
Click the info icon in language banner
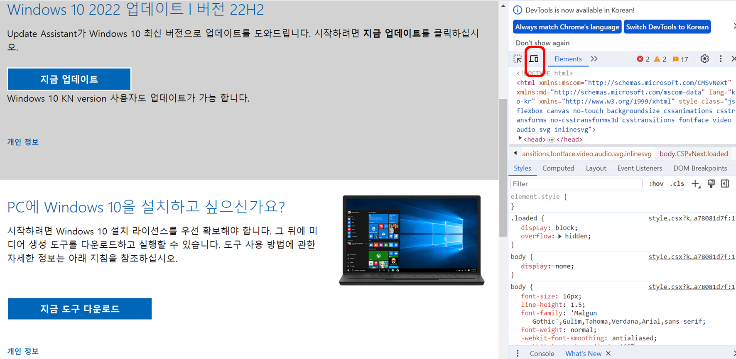[x=518, y=10]
